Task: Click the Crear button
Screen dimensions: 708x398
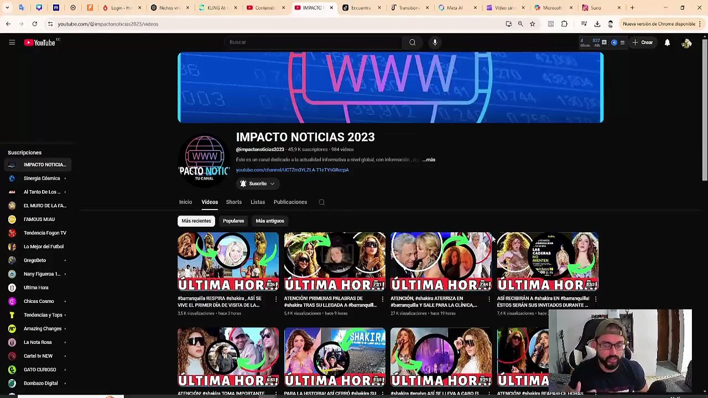Action: 643,43
